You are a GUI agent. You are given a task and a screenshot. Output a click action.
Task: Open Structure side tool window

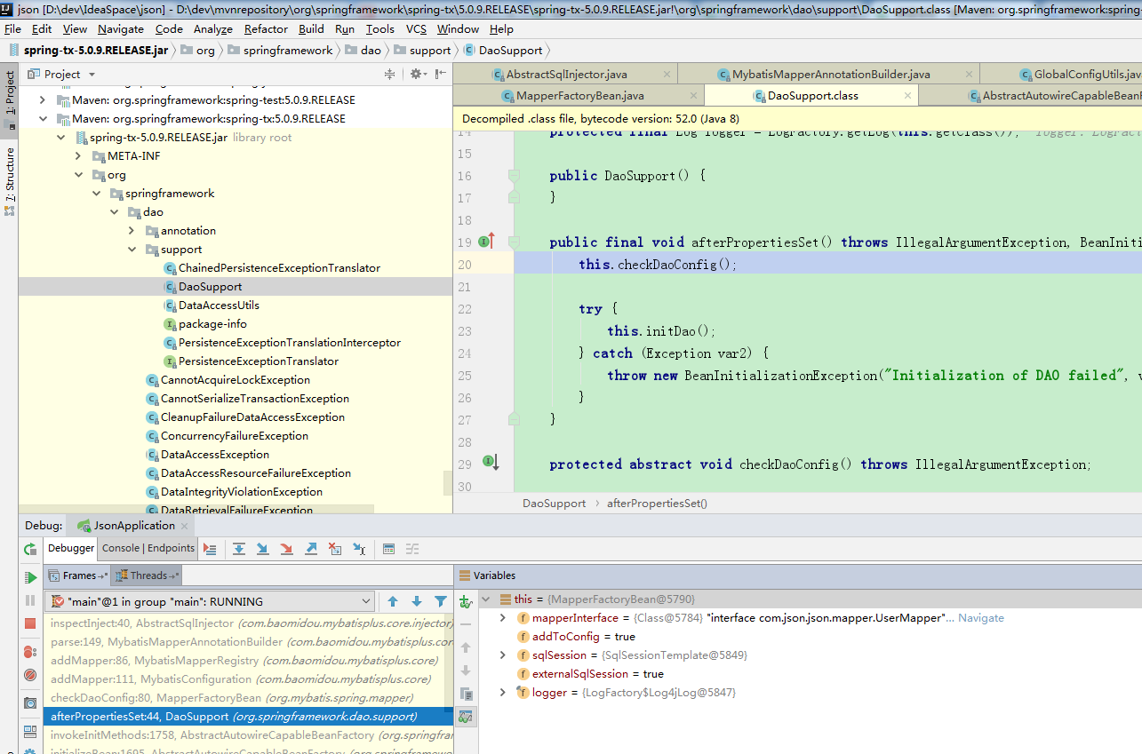(x=10, y=182)
